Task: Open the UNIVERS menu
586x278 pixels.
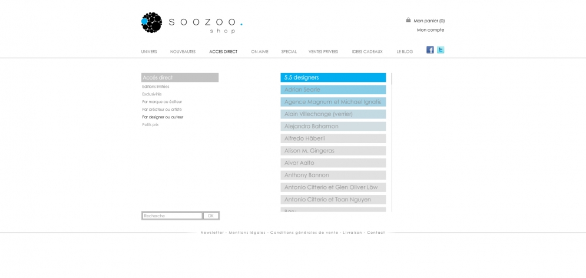Action: [149, 52]
